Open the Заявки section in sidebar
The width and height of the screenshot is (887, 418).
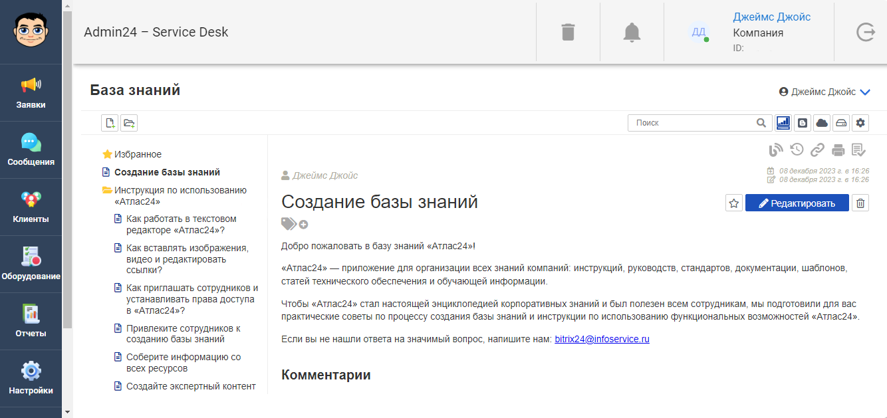tap(31, 93)
